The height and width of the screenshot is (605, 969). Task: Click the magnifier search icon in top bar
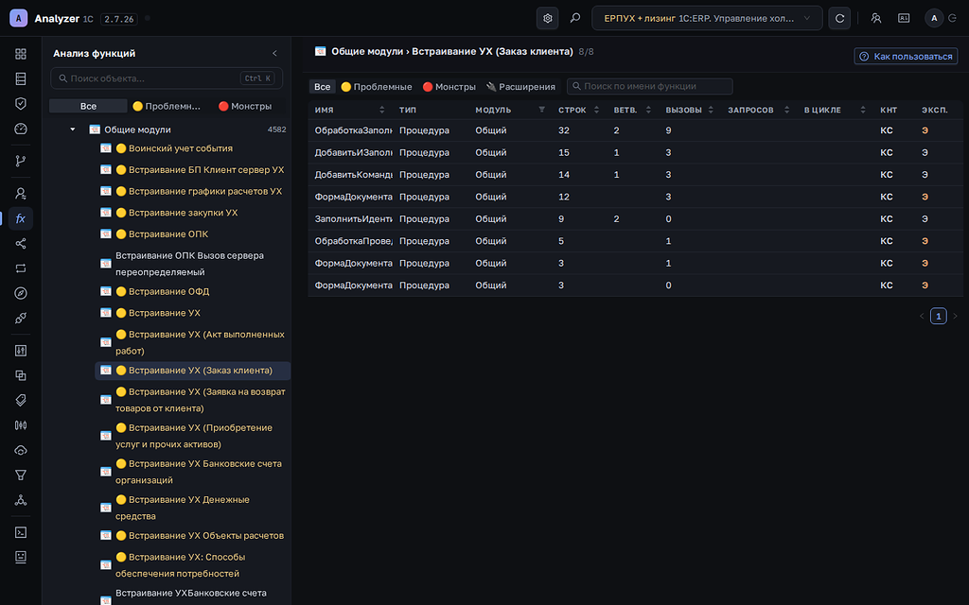[x=575, y=19]
